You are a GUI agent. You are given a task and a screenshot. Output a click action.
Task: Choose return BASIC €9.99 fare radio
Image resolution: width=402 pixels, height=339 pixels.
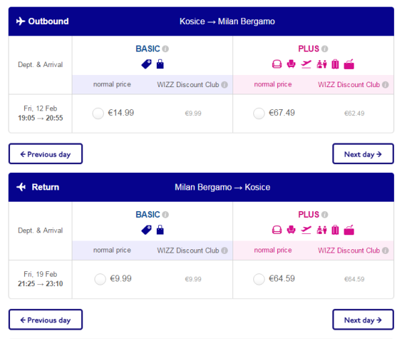pyautogui.click(x=100, y=279)
